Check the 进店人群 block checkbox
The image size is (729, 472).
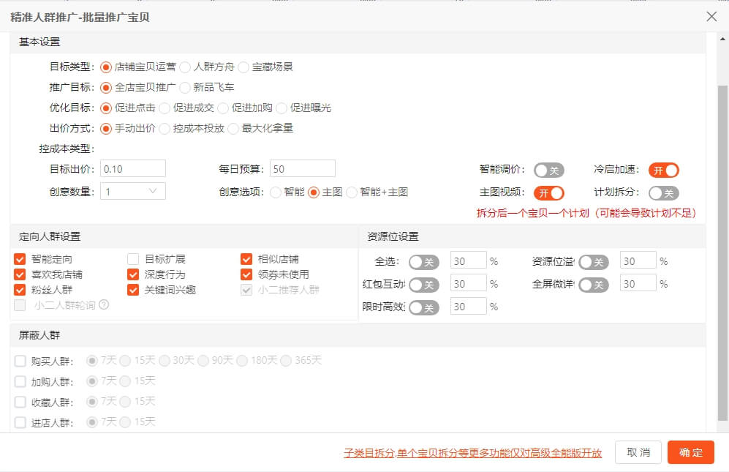pyautogui.click(x=20, y=422)
